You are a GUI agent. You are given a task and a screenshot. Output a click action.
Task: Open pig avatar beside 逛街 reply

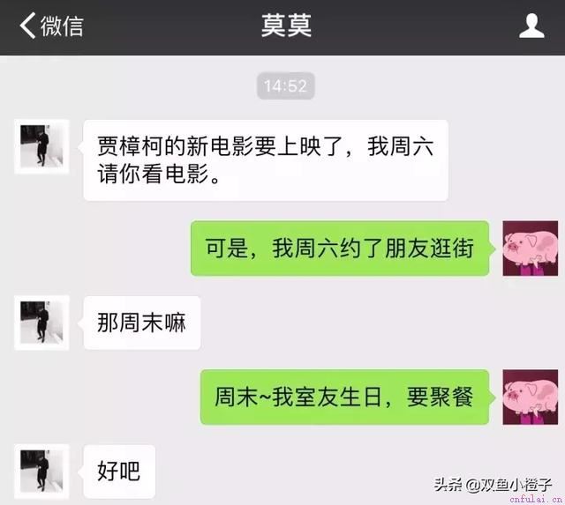coord(530,249)
